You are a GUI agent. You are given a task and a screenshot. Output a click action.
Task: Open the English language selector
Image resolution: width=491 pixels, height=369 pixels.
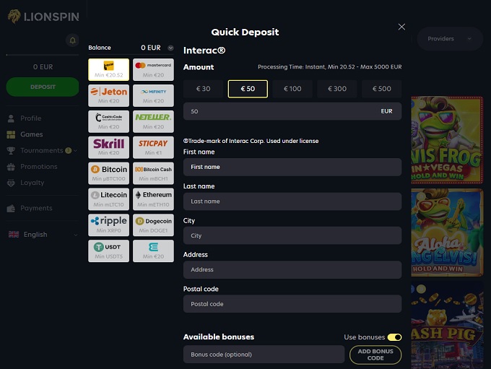click(x=42, y=235)
